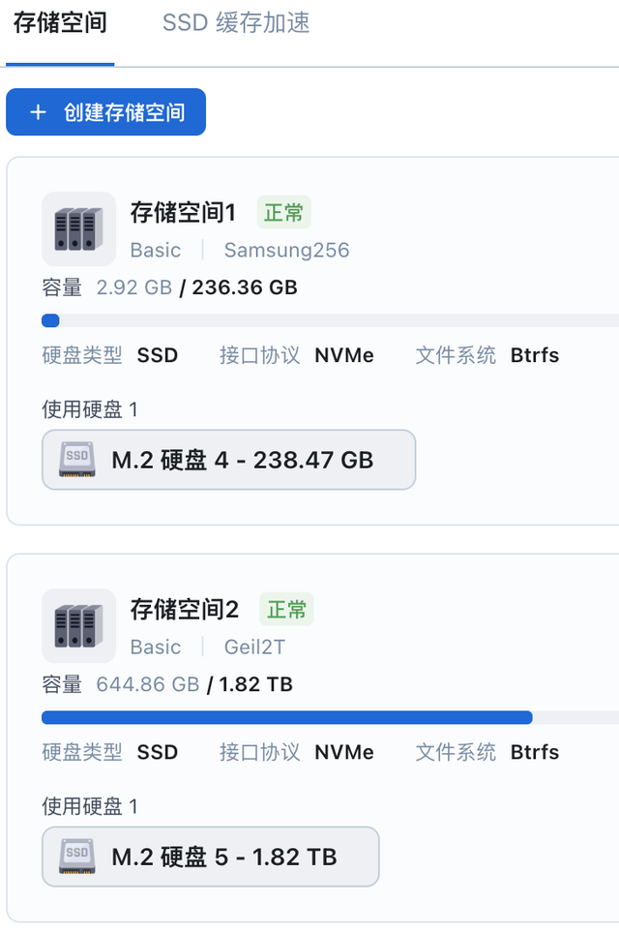Click the 644.86 GB used capacity value
The height and width of the screenshot is (933, 619).
point(147,684)
